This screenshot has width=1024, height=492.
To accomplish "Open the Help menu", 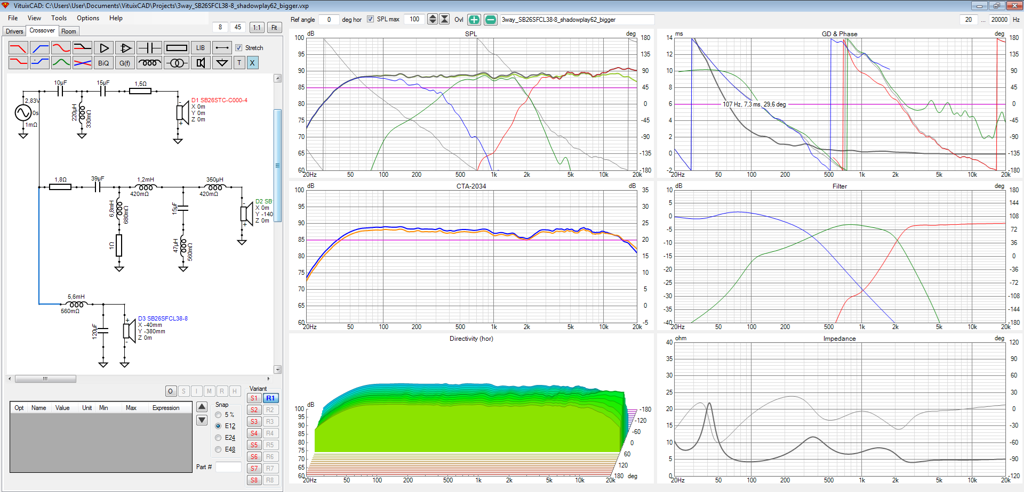I will coord(116,18).
